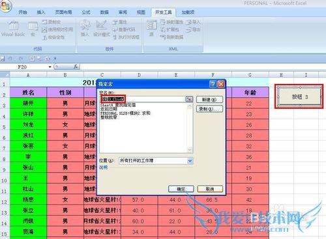
Task: Click the 姓名 header cell
Action: click(x=28, y=92)
